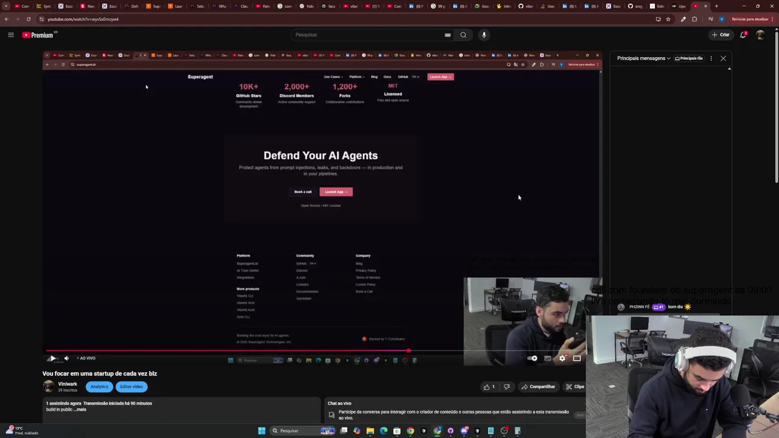Open Chrome extensions puzzle icon
Image resolution: width=779 pixels, height=438 pixels.
694,19
